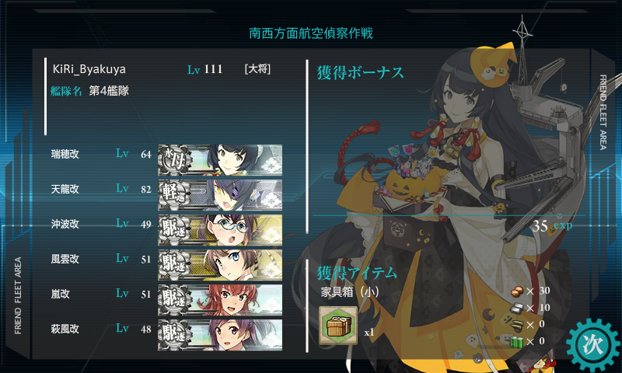
Task: Select 風雲改 ship banner
Action: tap(220, 265)
